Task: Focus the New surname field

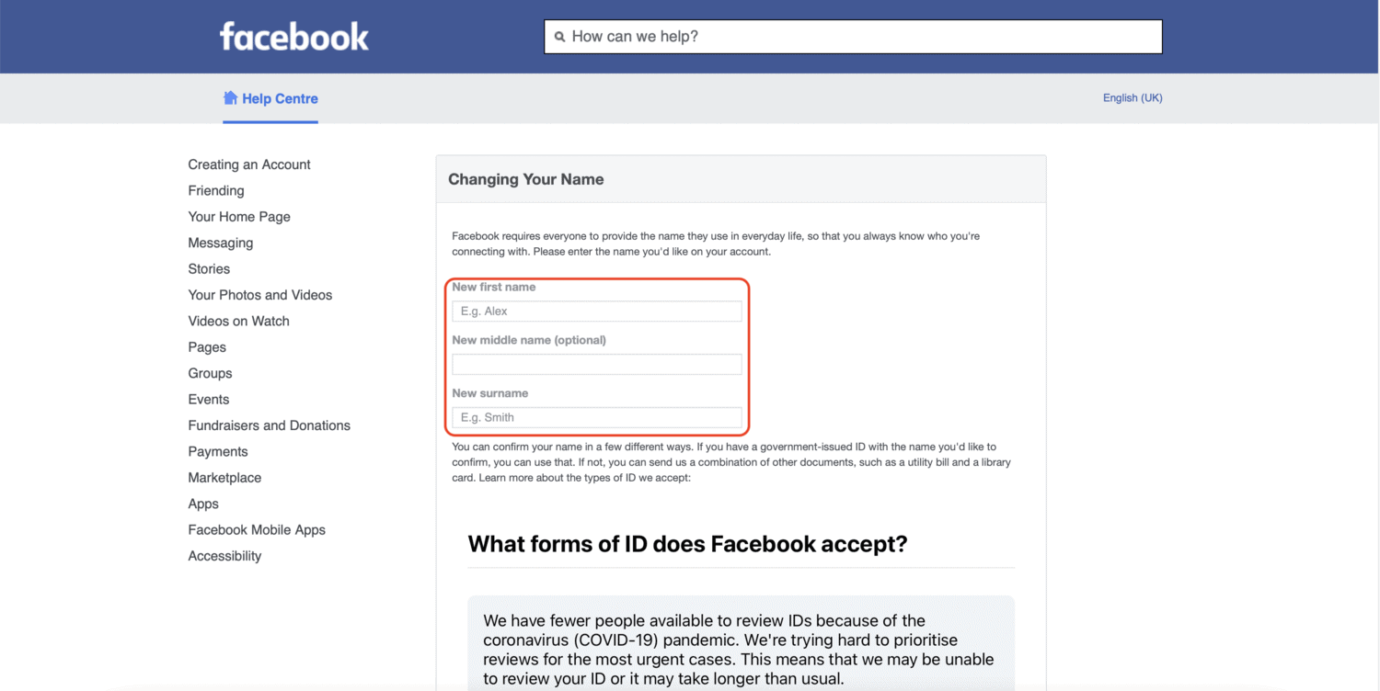Action: [x=596, y=417]
